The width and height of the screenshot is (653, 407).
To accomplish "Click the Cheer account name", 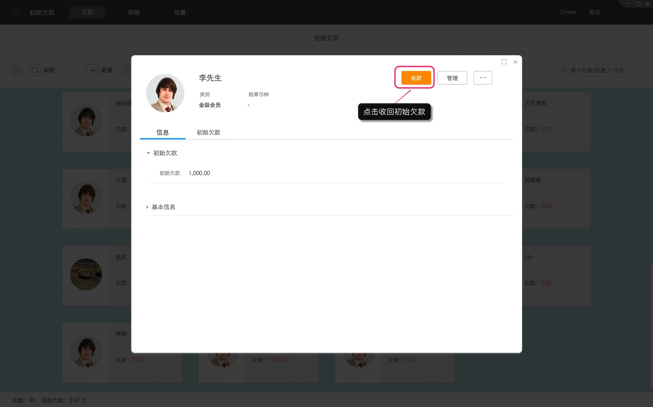I will click(568, 12).
